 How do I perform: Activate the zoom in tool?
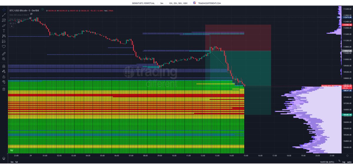[4, 59]
